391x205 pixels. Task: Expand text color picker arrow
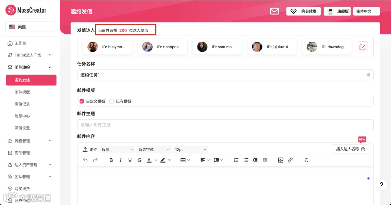tap(156, 160)
